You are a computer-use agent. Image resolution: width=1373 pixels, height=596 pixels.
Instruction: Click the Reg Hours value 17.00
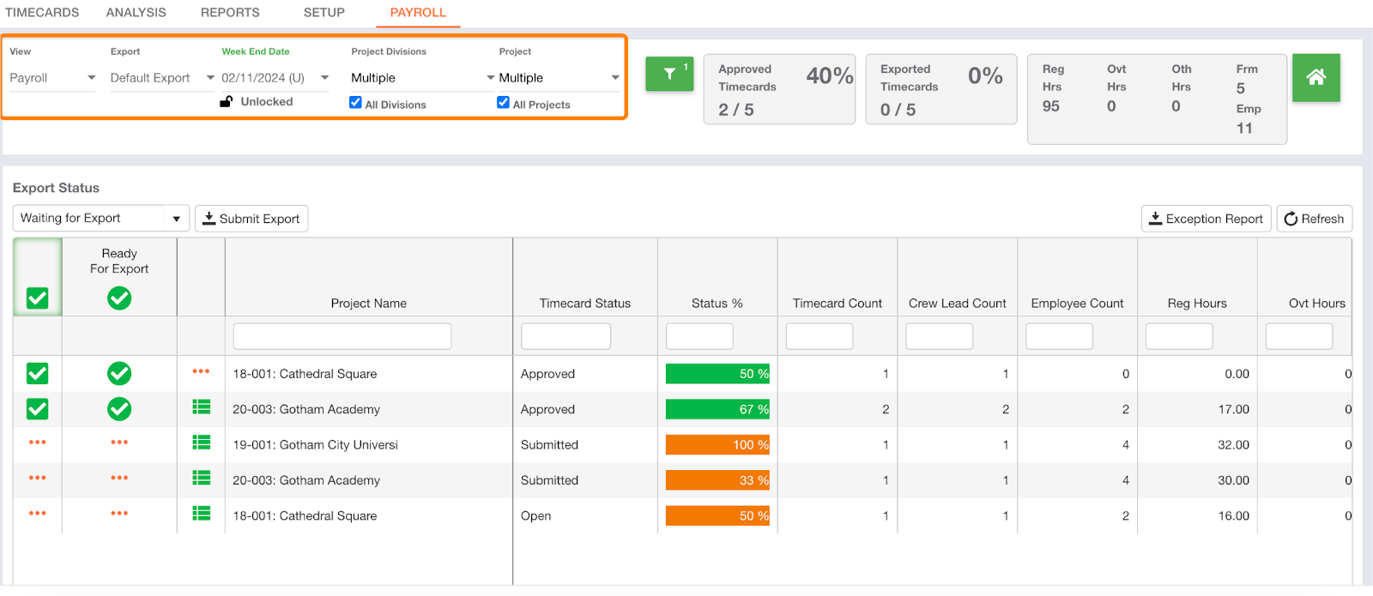[1233, 410]
